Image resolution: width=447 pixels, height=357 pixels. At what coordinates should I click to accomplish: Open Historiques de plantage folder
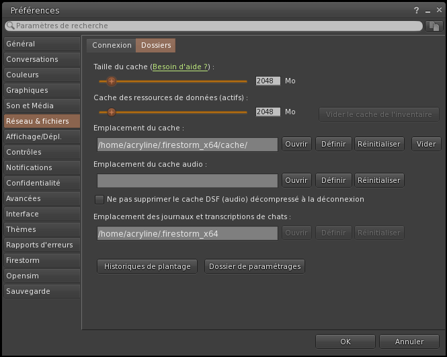(x=147, y=266)
